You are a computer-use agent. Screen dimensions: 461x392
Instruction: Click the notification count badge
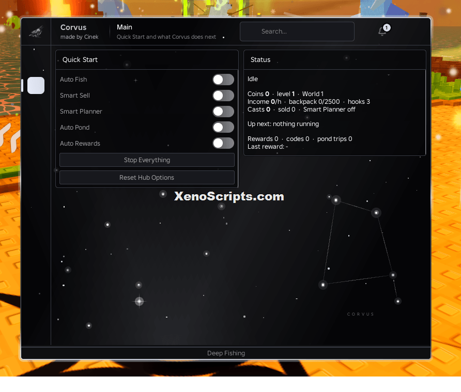(387, 27)
